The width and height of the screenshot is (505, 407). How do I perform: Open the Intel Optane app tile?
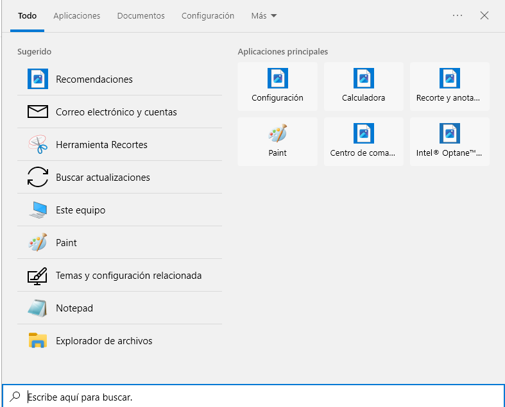point(449,142)
